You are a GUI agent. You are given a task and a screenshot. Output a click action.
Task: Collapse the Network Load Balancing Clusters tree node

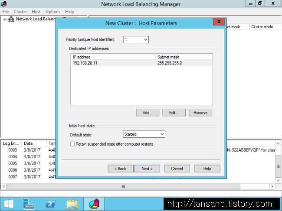tap(5, 19)
